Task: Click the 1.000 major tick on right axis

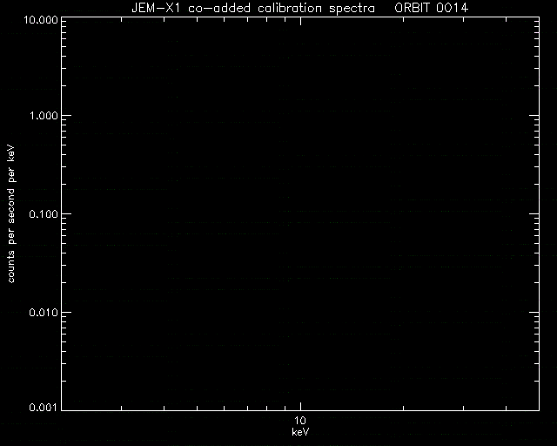Action: [x=534, y=115]
